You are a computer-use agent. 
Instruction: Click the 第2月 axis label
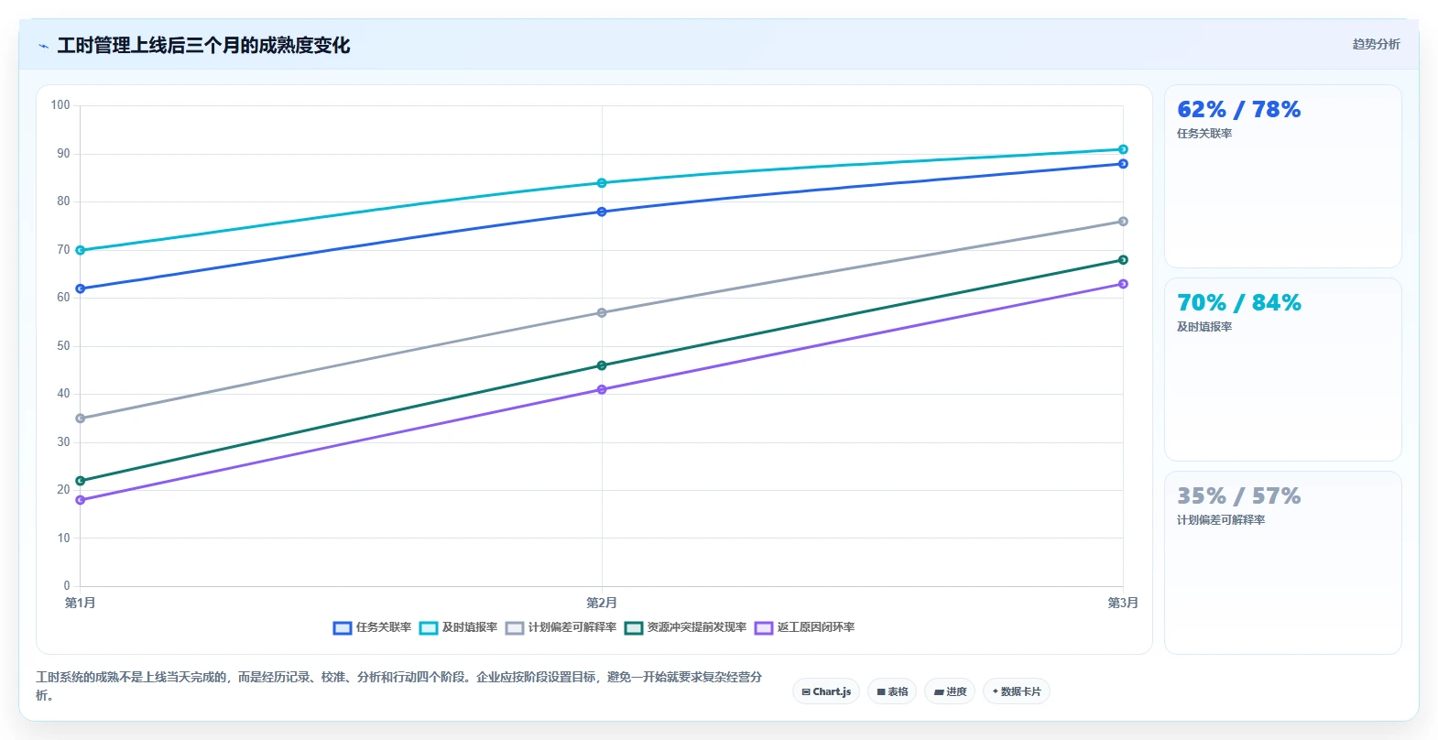[x=602, y=603]
